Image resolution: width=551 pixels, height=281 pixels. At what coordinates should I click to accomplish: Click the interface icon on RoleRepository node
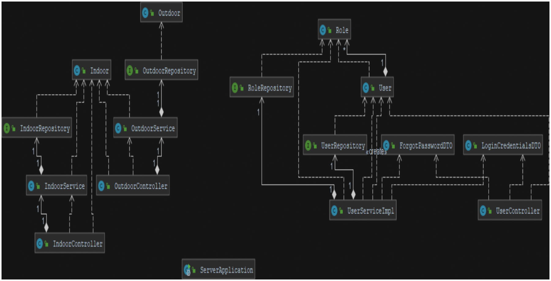coord(235,88)
